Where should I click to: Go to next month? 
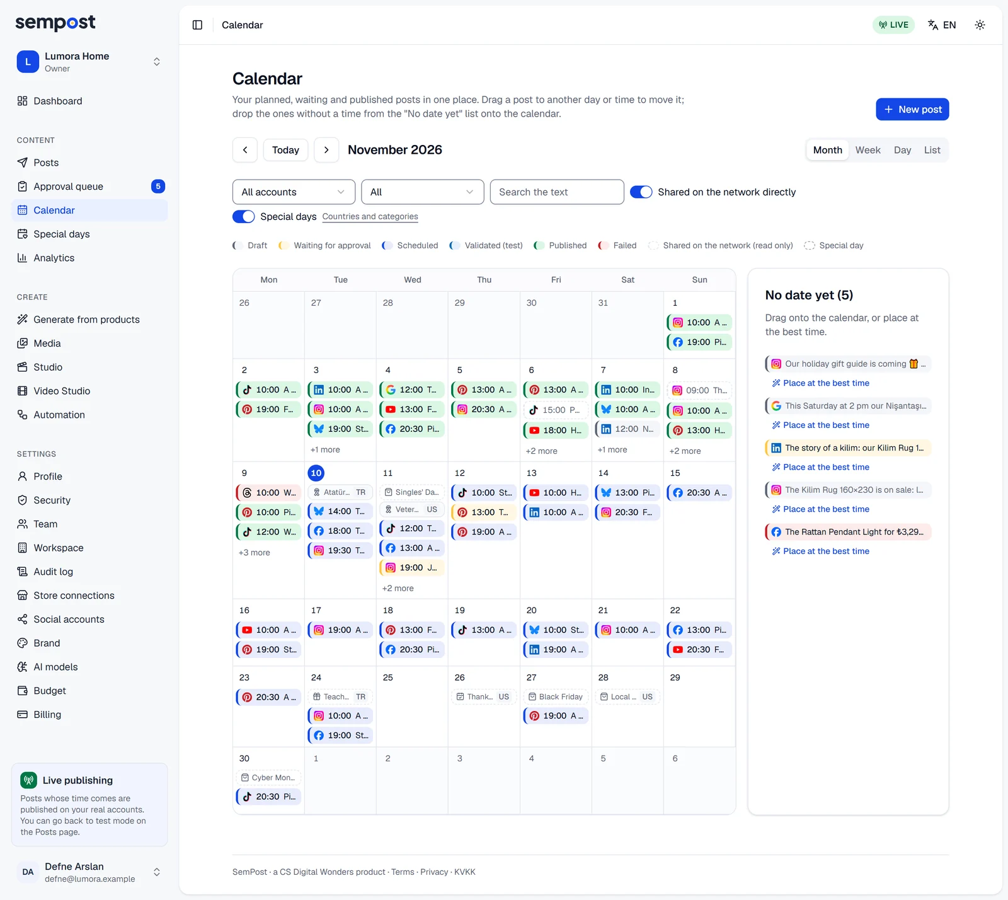pyautogui.click(x=326, y=150)
